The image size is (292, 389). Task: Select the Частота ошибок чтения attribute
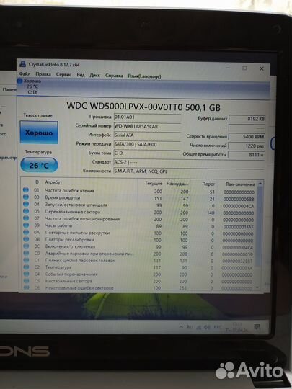(x=69, y=190)
